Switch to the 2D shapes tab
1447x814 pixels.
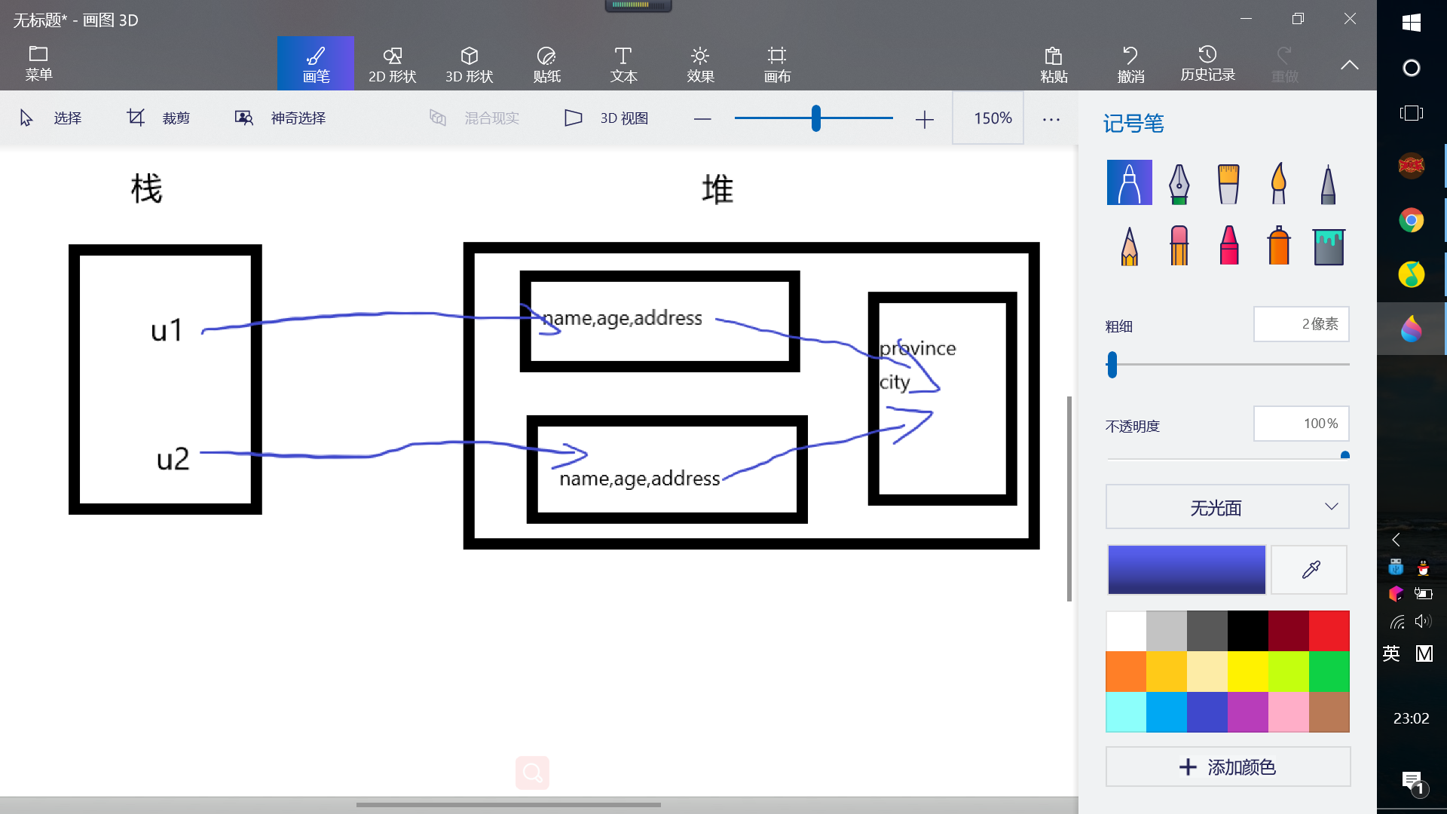tap(392, 64)
